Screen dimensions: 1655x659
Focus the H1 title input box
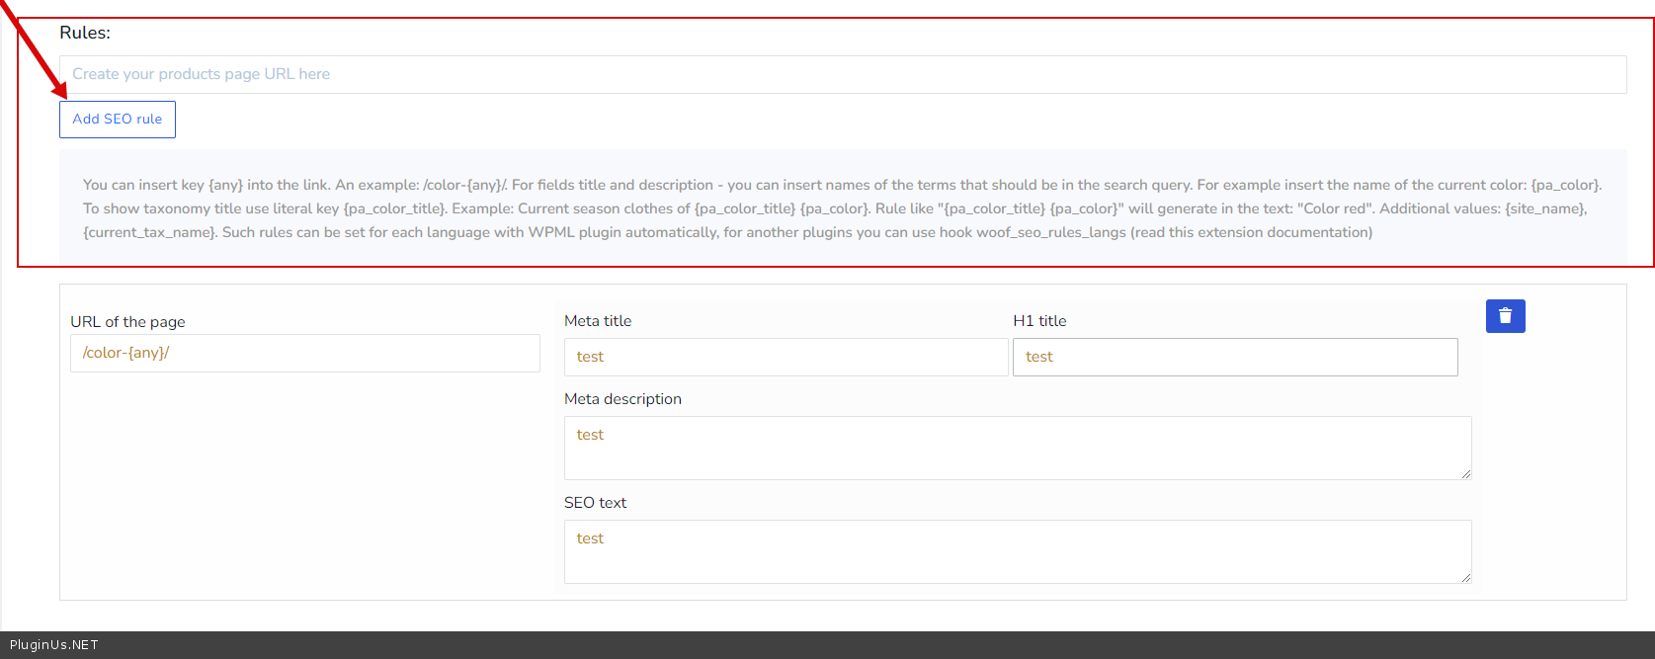pos(1234,358)
